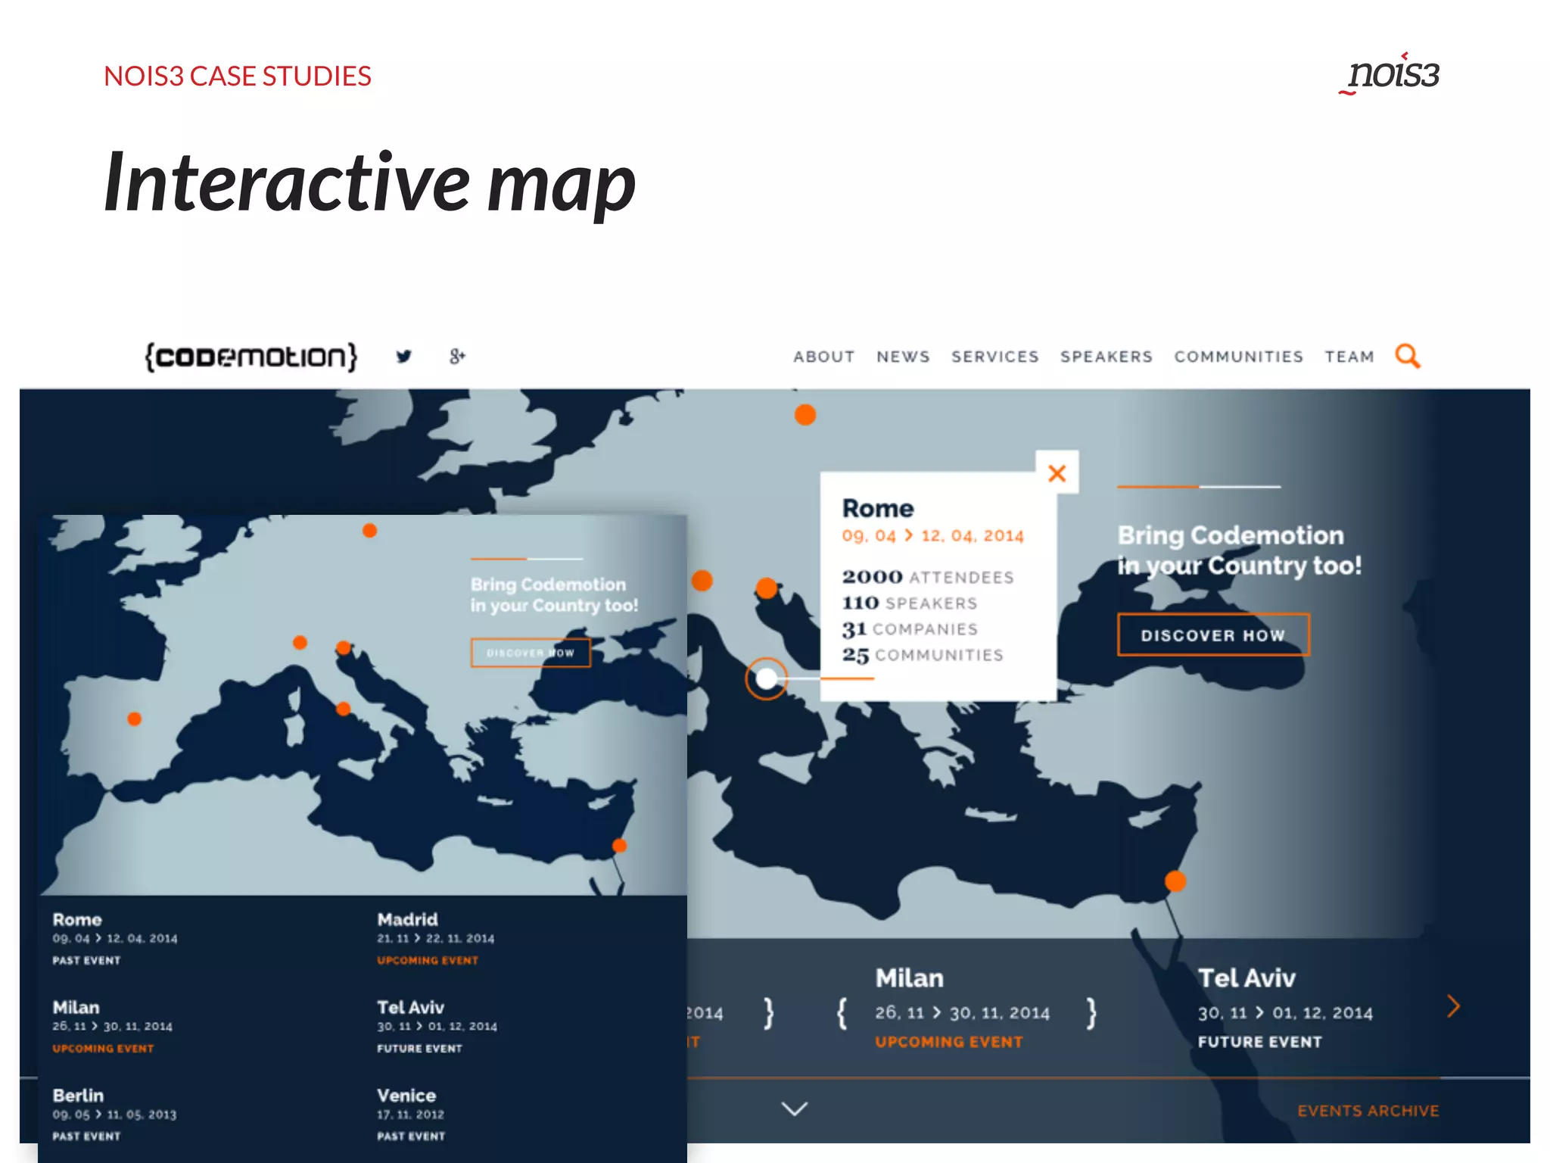Screen dimensions: 1550x1163
Task: Click the small DISCOVER HOW button on the mobile map
Action: pos(531,653)
